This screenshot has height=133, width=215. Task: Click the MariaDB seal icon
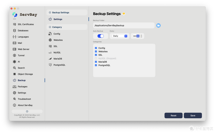(x=50, y=59)
